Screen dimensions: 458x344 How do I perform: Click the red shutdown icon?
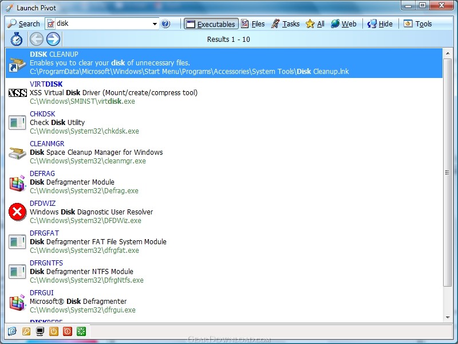[x=67, y=331]
